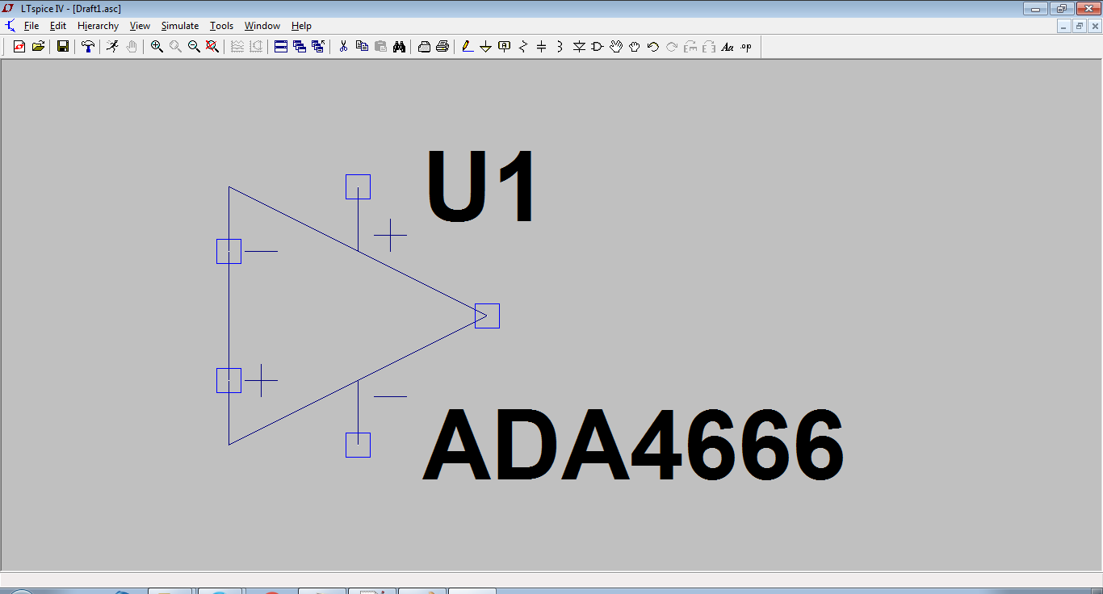
Task: Select the Pan magnifier icon
Action: coord(175,47)
